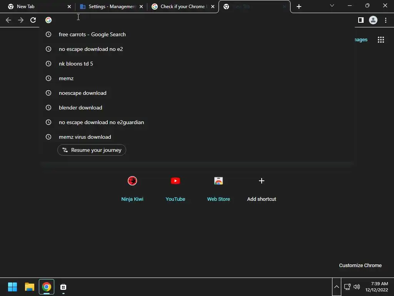Select the noescape download suggestion
394x296 pixels.
pyautogui.click(x=197, y=93)
